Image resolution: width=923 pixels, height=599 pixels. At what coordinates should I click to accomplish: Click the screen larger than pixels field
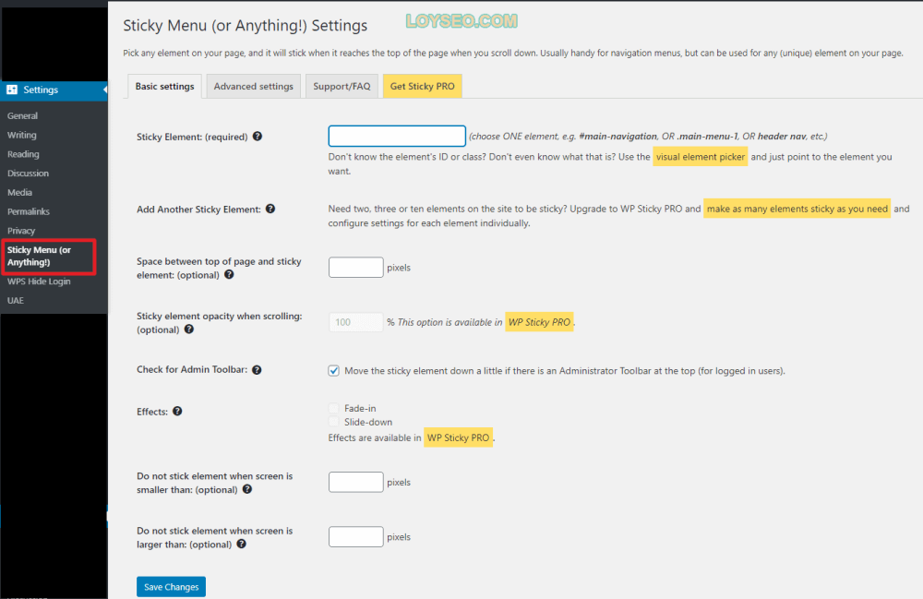[356, 536]
